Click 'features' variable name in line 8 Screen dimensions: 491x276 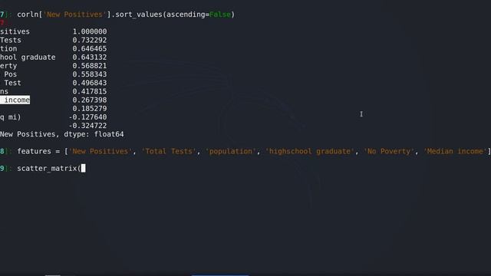click(x=34, y=151)
